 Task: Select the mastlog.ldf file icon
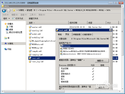(x=30, y=31)
